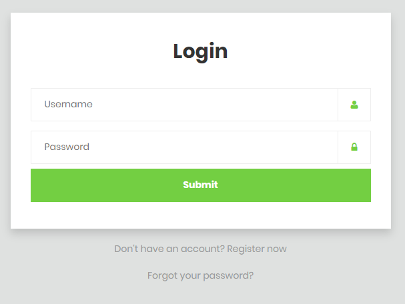Place cursor in the empty area of the Password box
Screen dimensions: 405x304
click(214, 147)
